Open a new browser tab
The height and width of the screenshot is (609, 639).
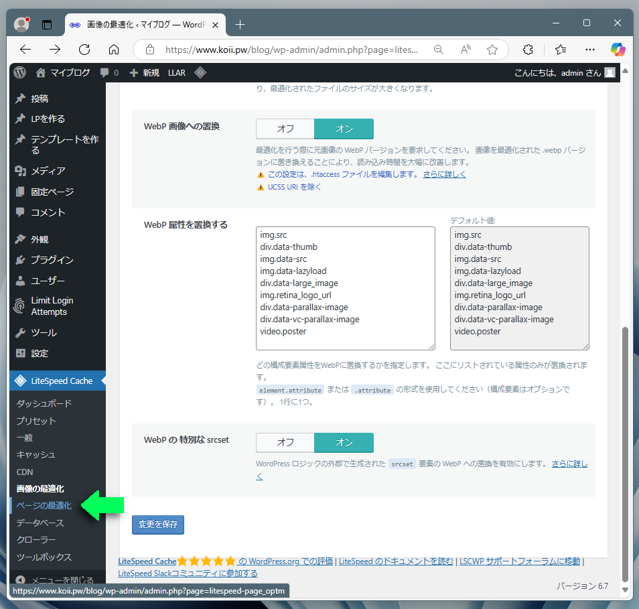click(x=240, y=25)
